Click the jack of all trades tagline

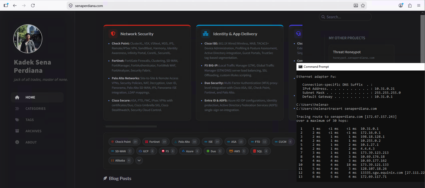(x=41, y=79)
